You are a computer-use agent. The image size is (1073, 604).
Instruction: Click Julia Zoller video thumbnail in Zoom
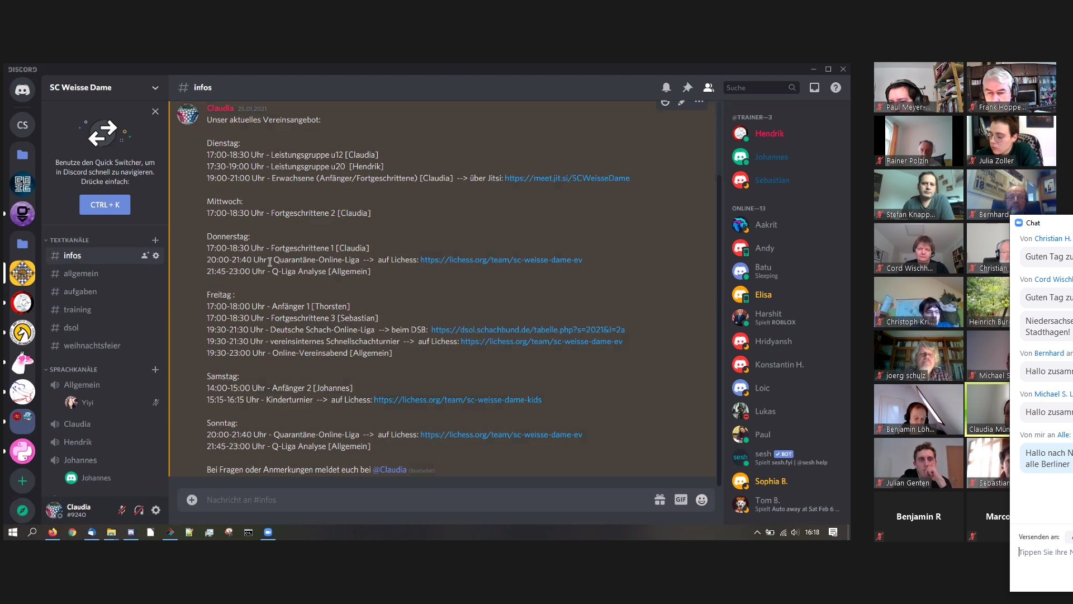point(1012,141)
